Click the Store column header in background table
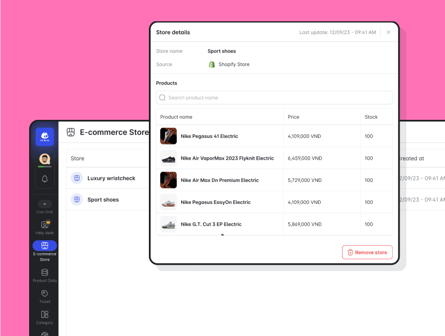This screenshot has height=336, width=445. [x=77, y=158]
